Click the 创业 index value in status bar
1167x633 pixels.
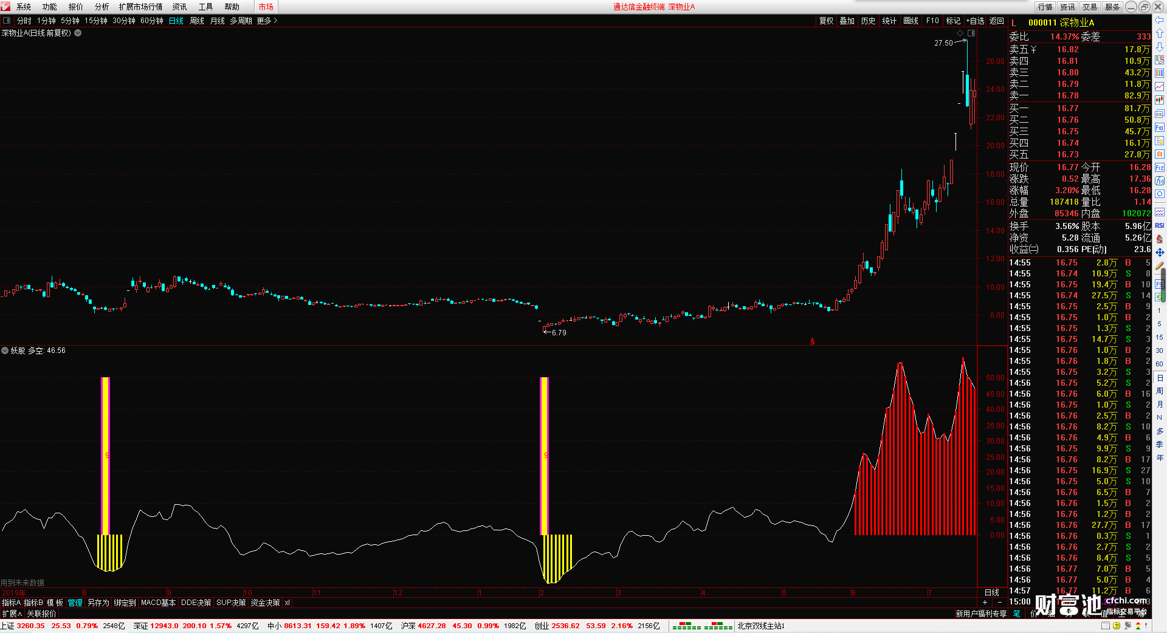point(565,626)
